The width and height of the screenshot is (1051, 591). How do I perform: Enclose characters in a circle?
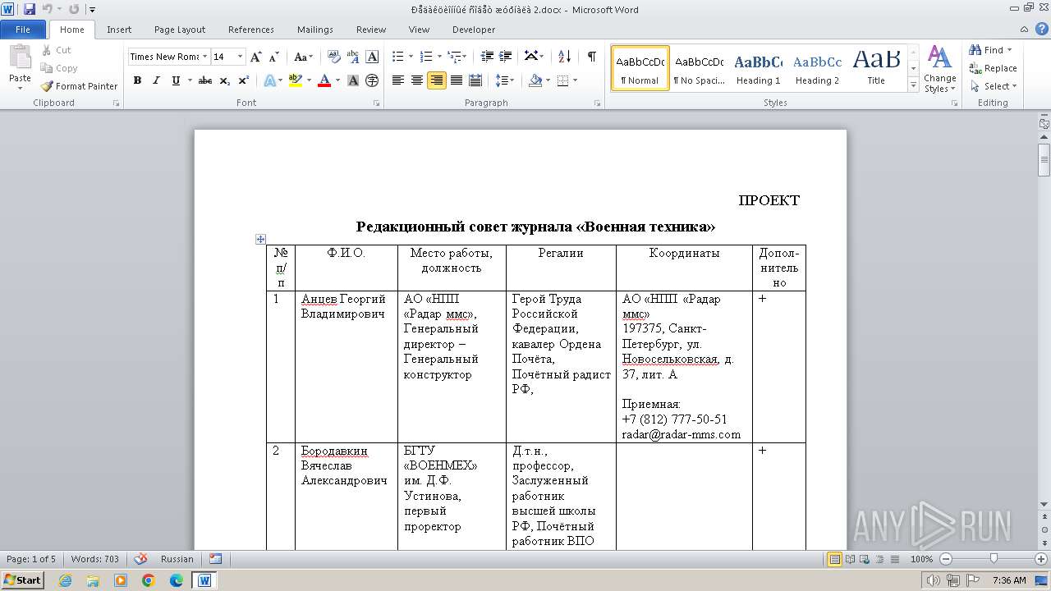click(372, 80)
